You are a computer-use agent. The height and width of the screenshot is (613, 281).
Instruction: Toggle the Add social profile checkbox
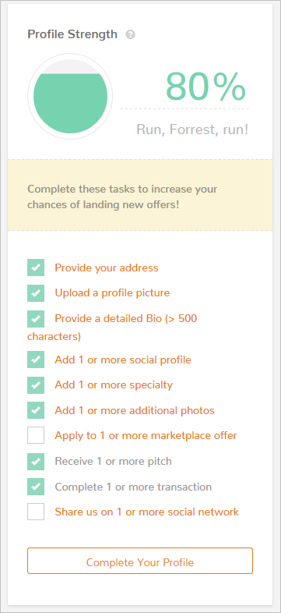click(36, 360)
